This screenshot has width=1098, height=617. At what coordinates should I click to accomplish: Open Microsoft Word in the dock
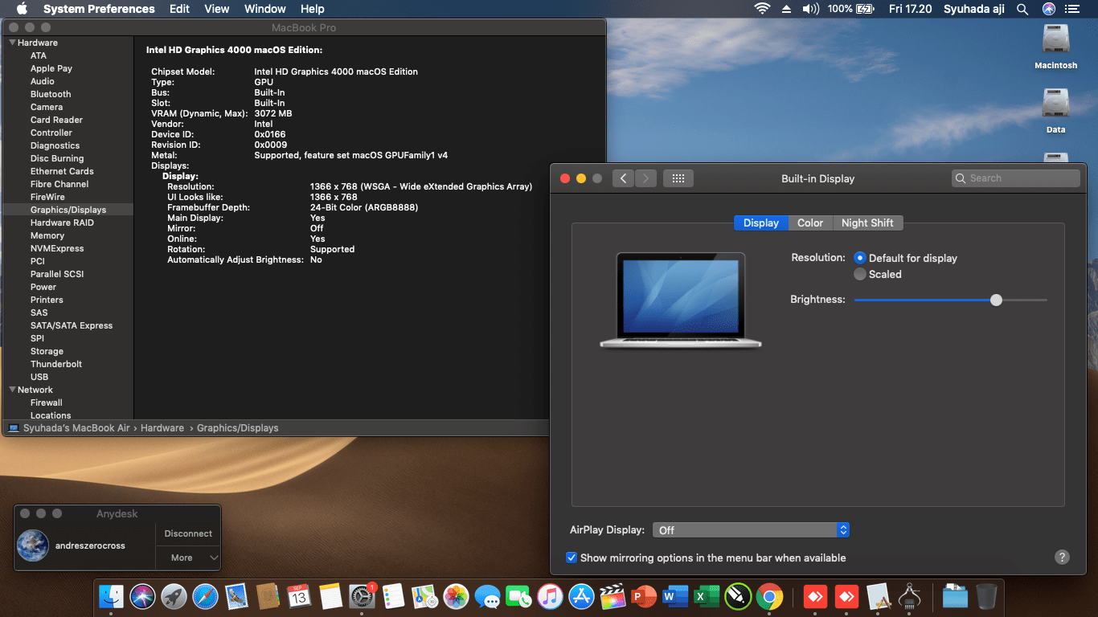pos(675,597)
